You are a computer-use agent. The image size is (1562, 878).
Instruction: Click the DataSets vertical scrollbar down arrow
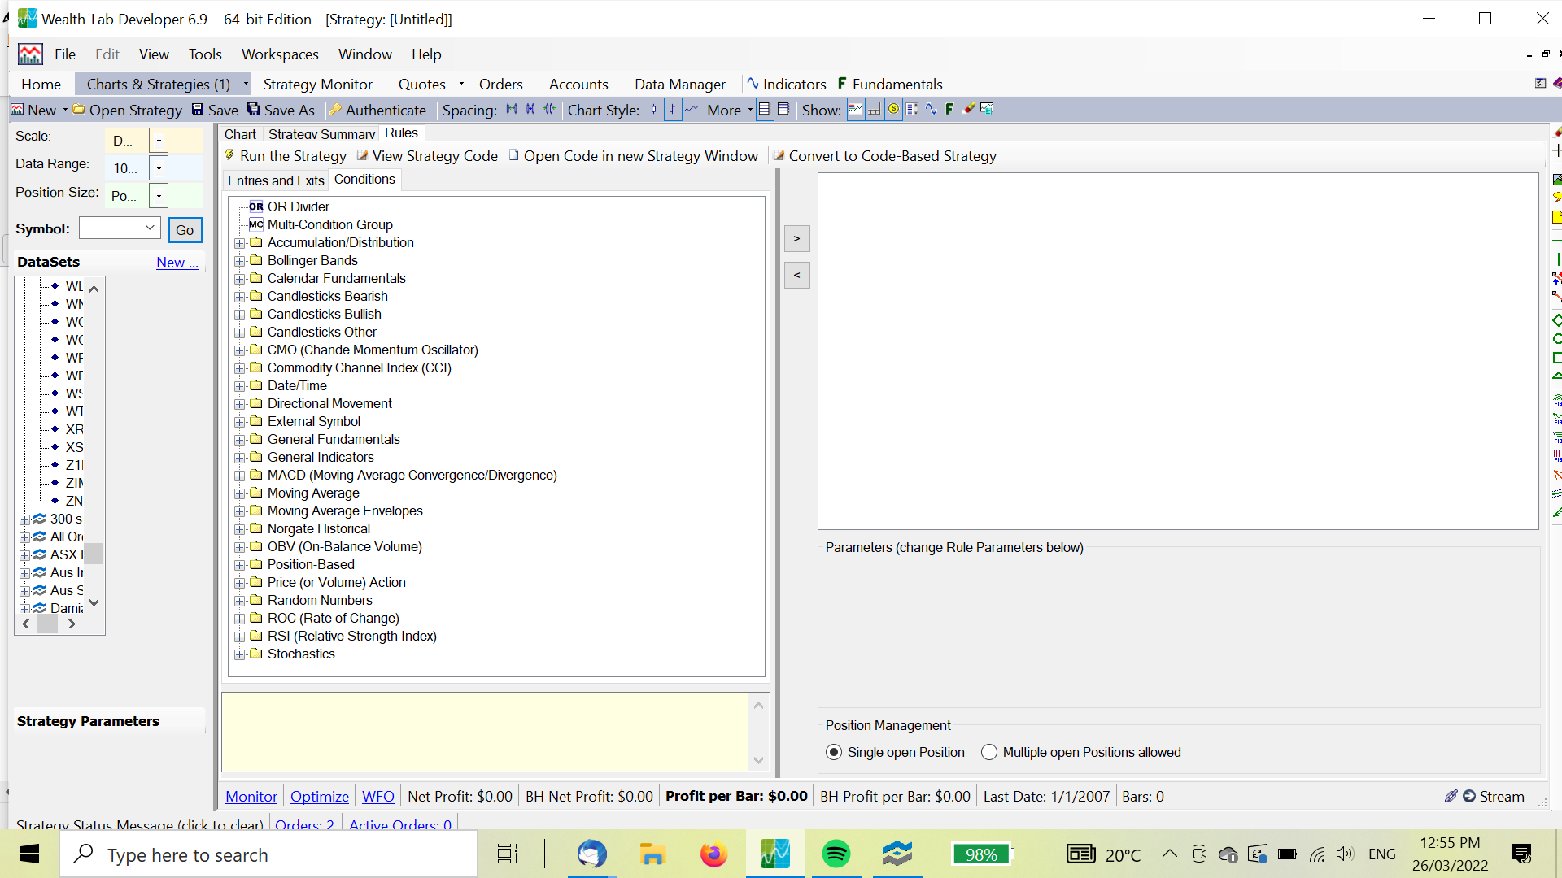[x=94, y=602]
